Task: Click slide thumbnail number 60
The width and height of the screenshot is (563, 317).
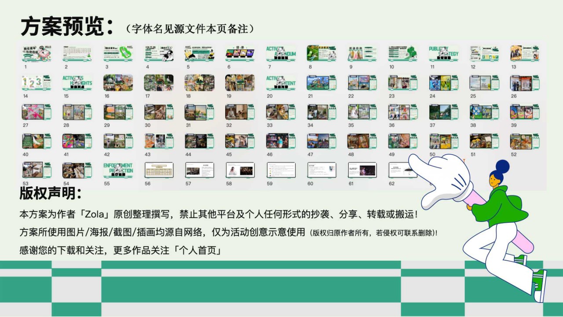Action: click(322, 170)
